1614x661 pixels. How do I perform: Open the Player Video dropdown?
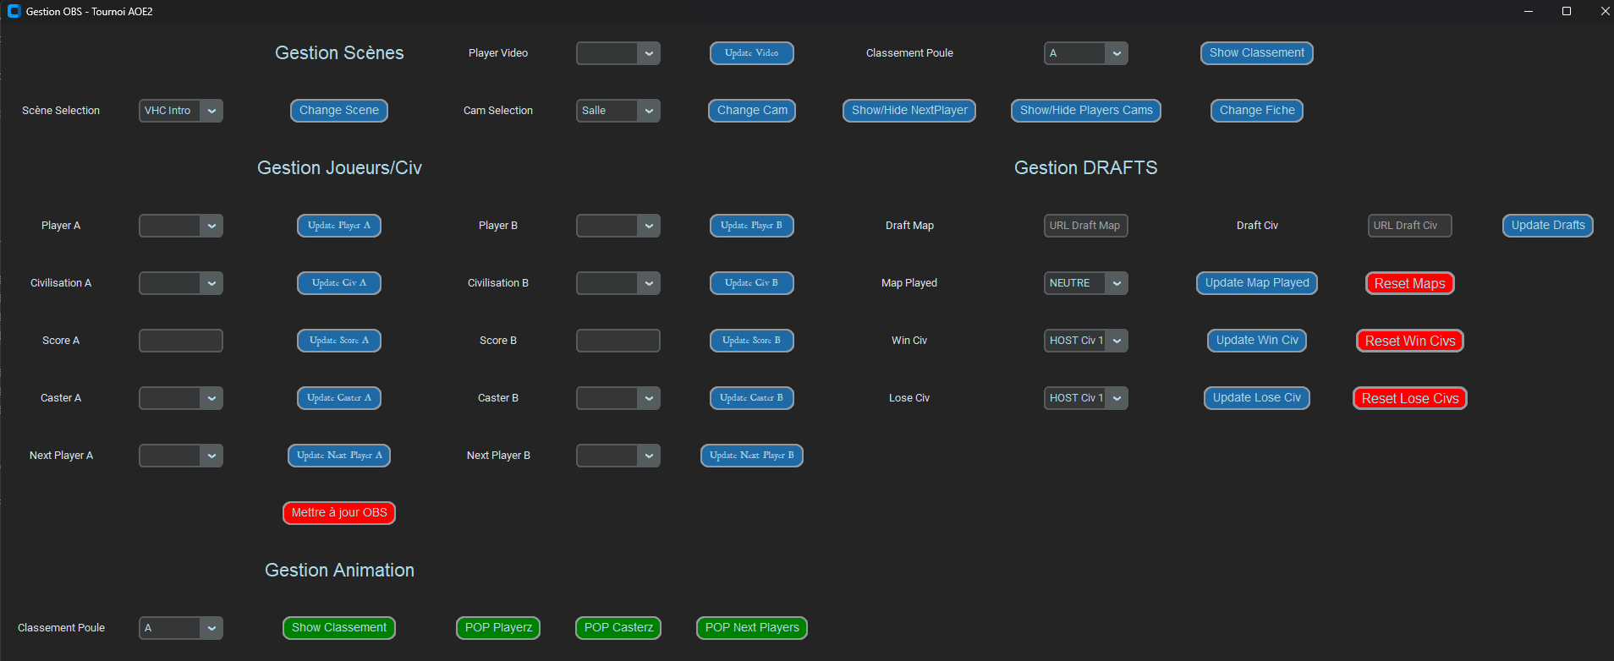click(x=618, y=53)
